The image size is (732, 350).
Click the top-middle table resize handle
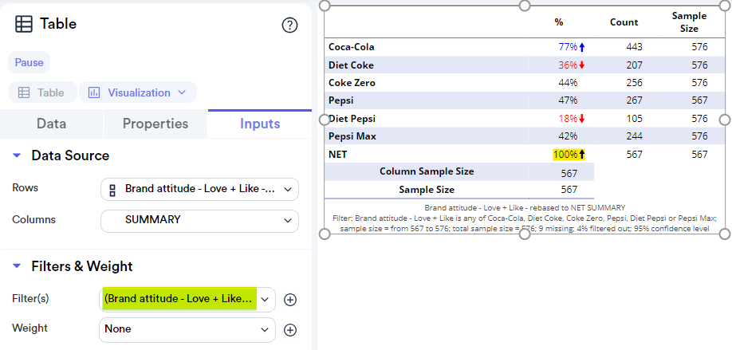point(525,5)
